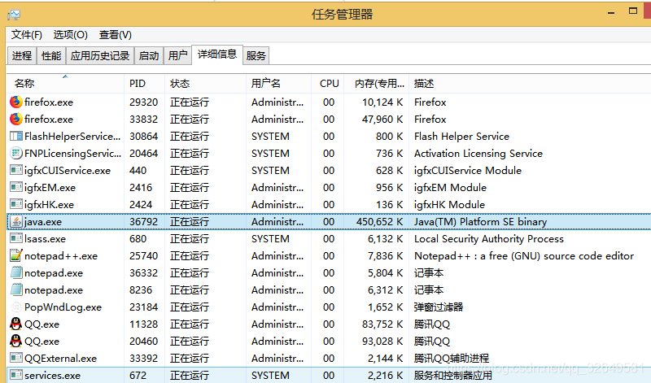Click the igfxEM.exe process icon
Image resolution: width=651 pixels, height=383 pixels.
coord(15,187)
